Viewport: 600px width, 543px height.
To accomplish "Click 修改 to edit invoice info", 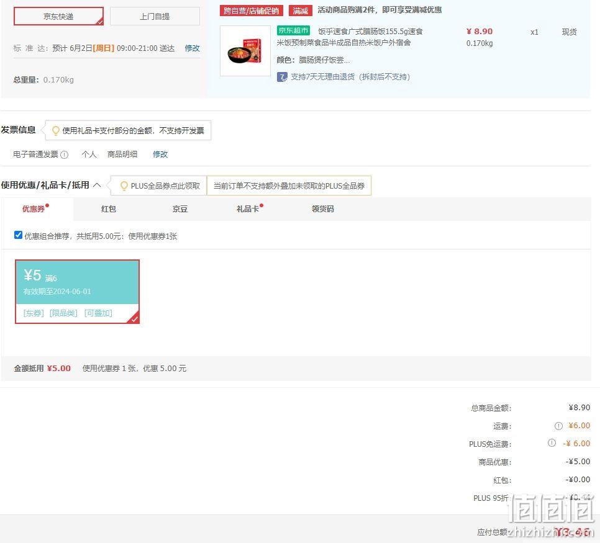I will tap(160, 155).
